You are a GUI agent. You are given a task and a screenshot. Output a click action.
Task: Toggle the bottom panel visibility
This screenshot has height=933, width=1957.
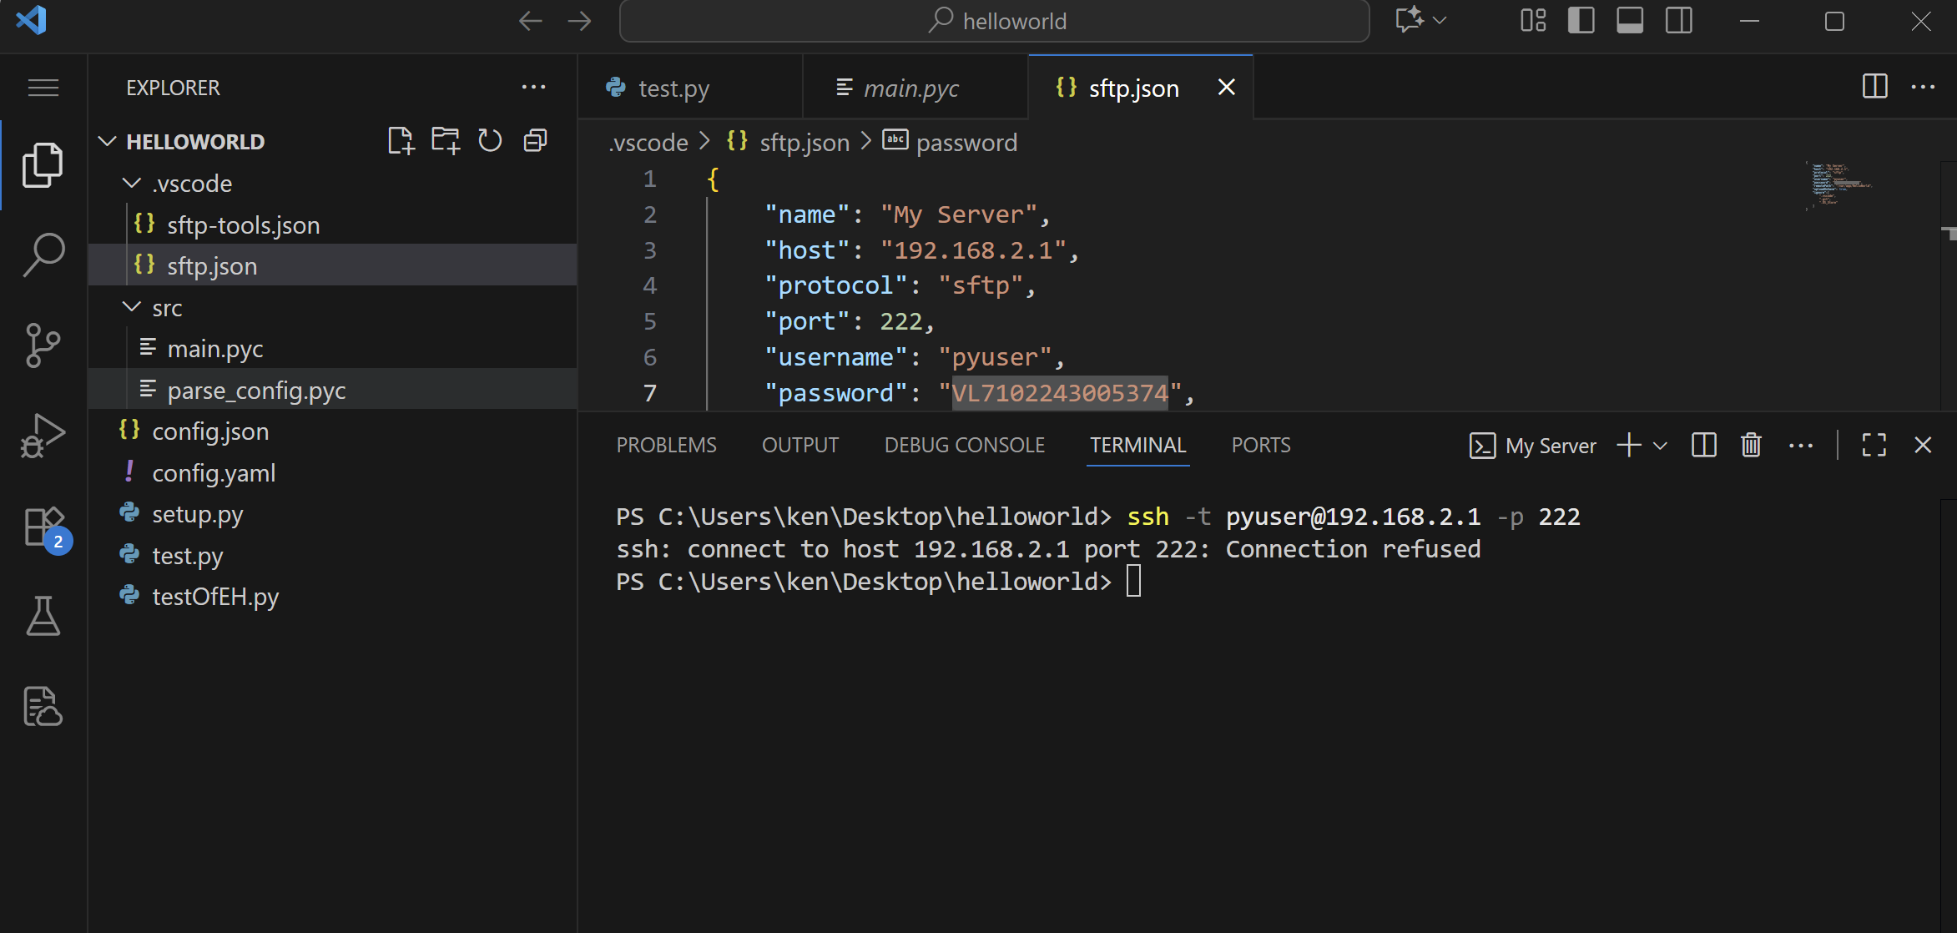[x=1629, y=20]
